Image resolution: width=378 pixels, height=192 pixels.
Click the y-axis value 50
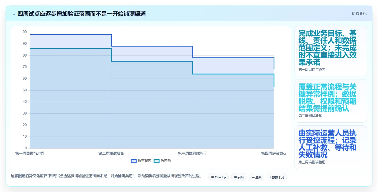(x=25, y=90)
